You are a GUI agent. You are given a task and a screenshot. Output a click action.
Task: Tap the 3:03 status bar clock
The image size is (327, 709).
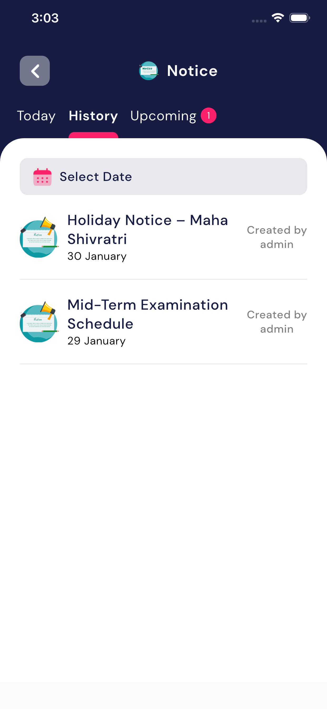click(45, 18)
